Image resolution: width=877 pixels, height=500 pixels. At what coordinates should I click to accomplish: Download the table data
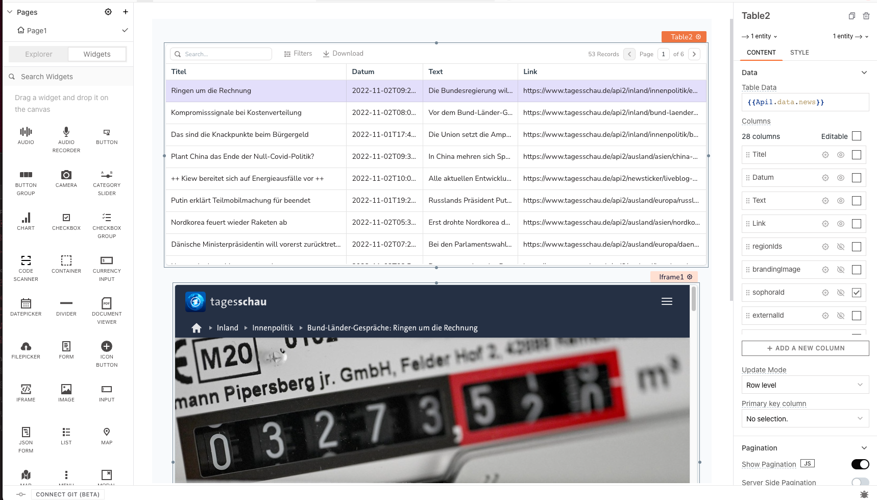click(x=343, y=54)
